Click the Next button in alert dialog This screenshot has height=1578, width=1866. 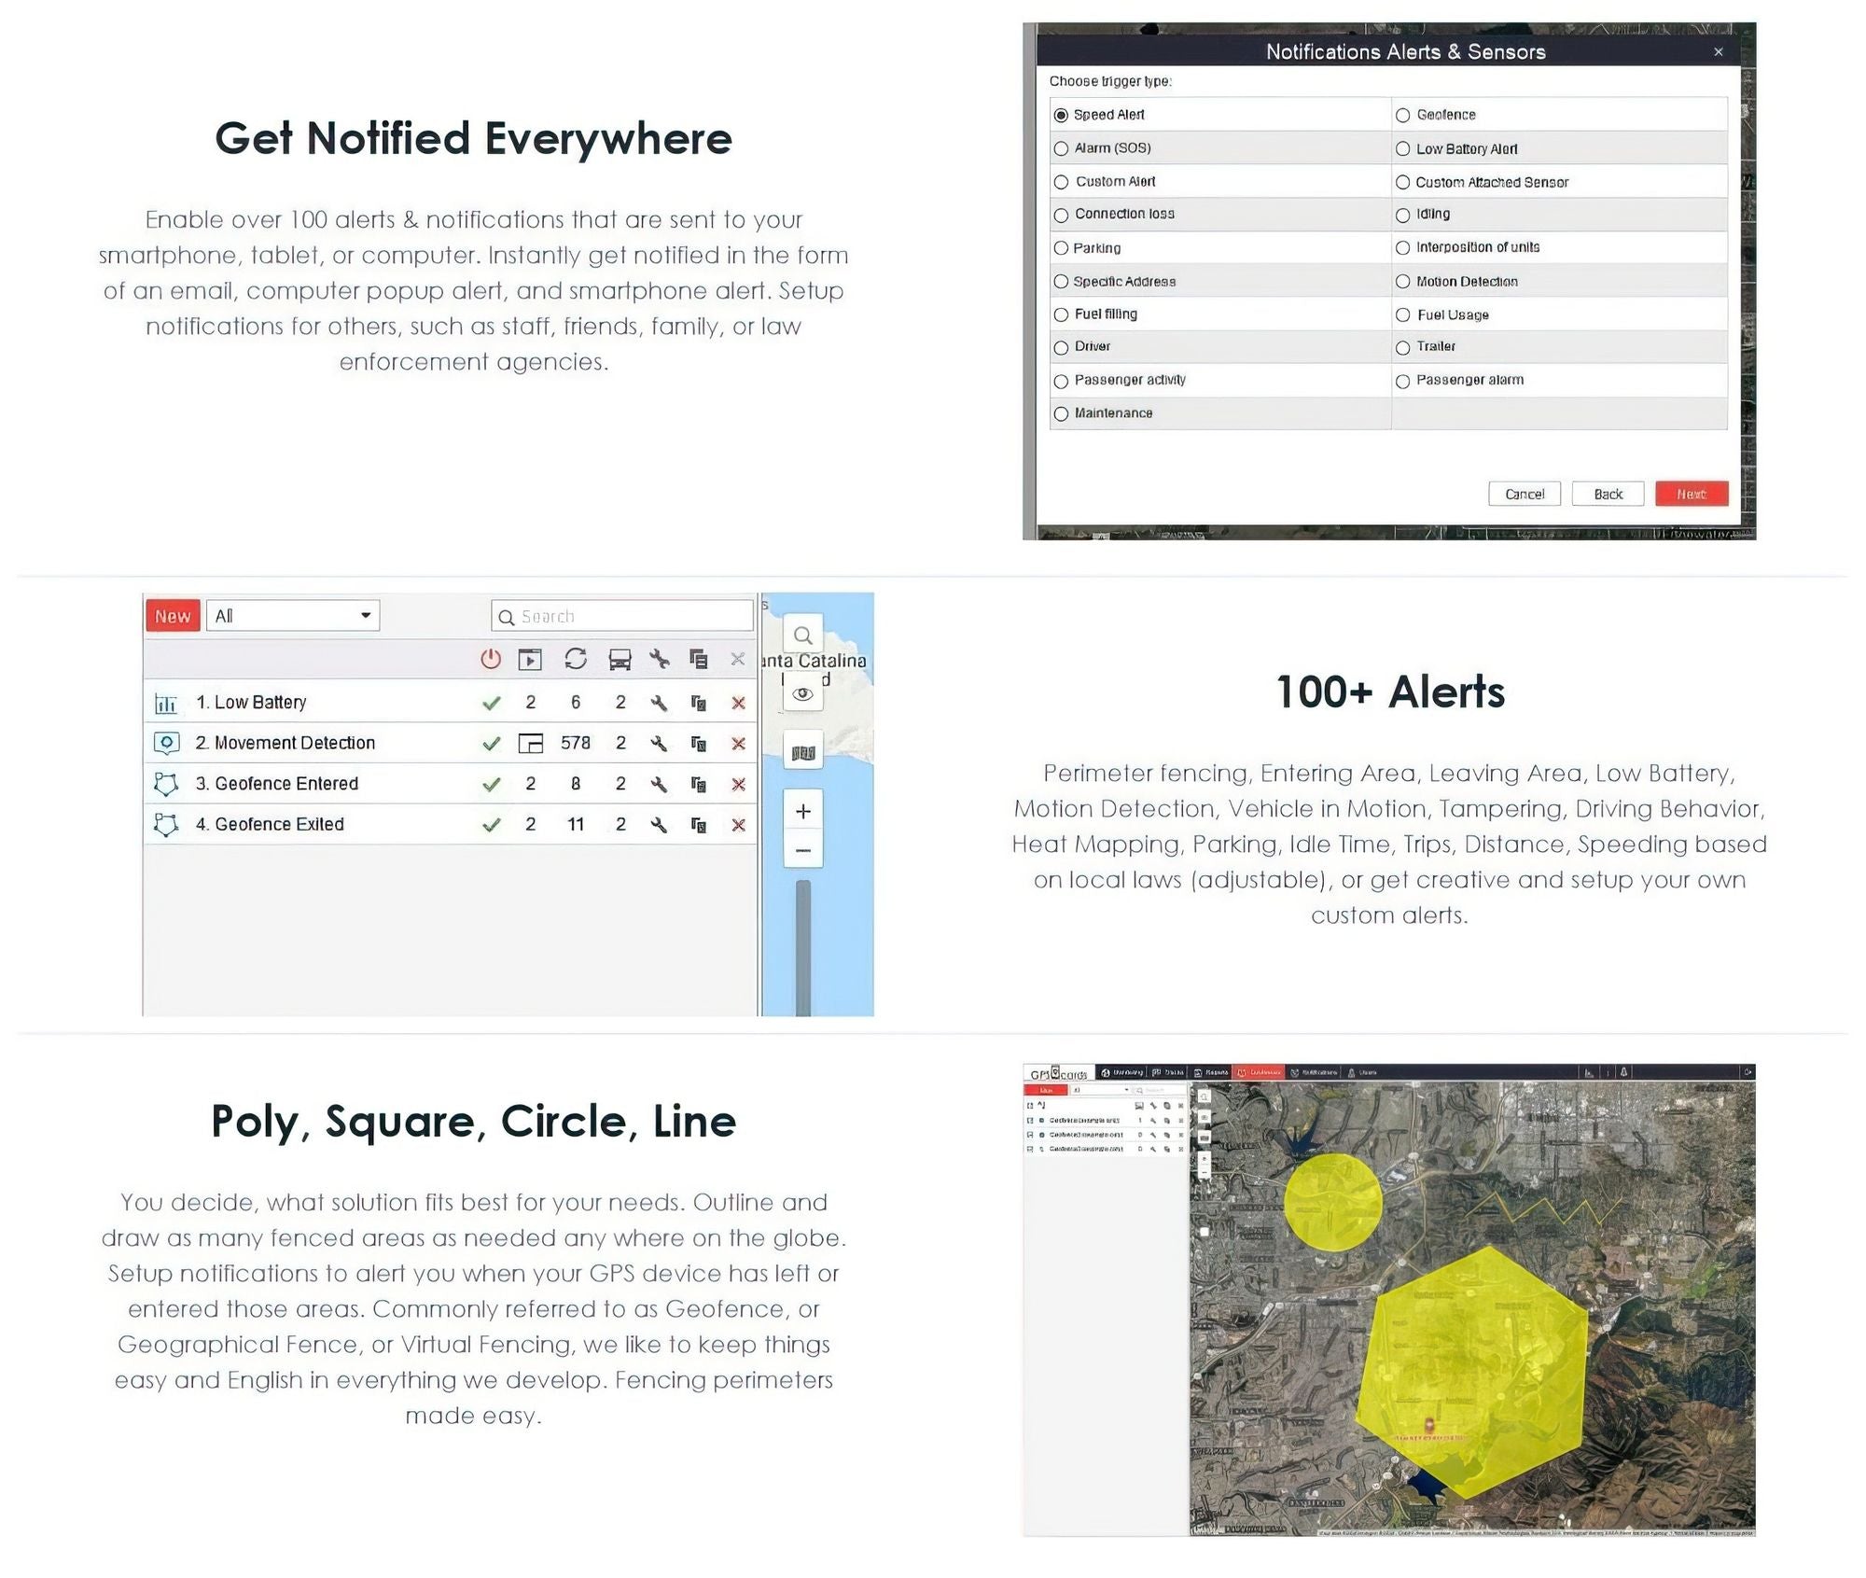[x=1692, y=493]
